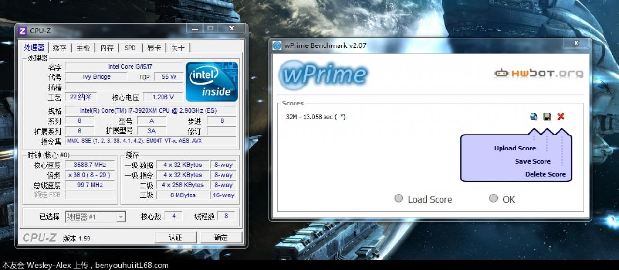Viewport: 619px width, 270px height.
Task: Click the CPU-Z purple Z title icon
Action: tap(22, 31)
